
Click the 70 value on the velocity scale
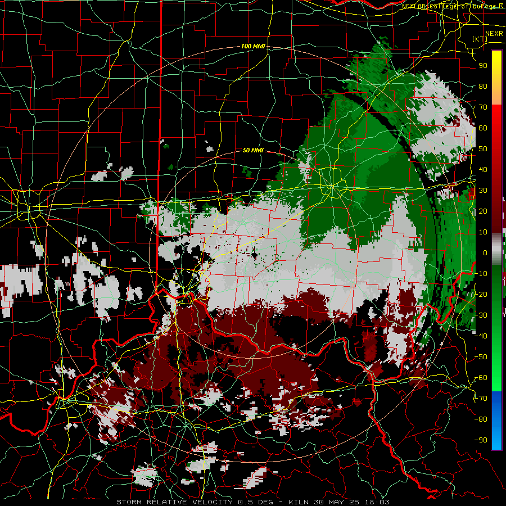pos(483,107)
